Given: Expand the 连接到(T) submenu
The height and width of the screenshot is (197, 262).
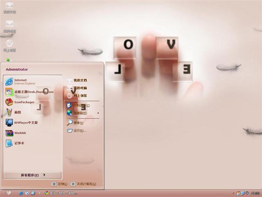Looking at the screenshot, I should (x=83, y=113).
